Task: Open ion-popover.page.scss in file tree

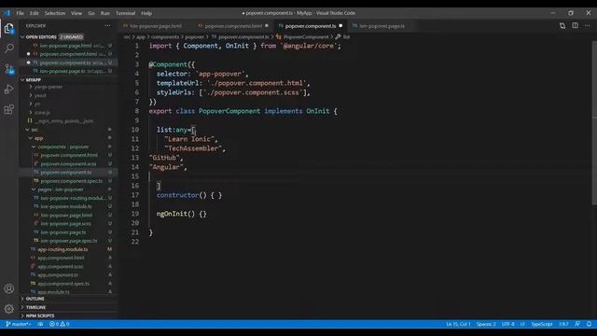Action: tap(66, 224)
